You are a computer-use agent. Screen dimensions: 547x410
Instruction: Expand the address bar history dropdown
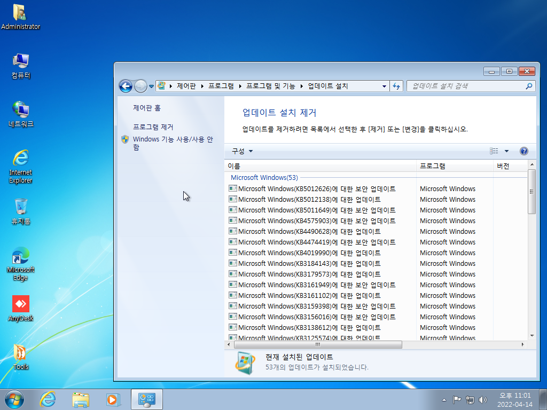[384, 86]
